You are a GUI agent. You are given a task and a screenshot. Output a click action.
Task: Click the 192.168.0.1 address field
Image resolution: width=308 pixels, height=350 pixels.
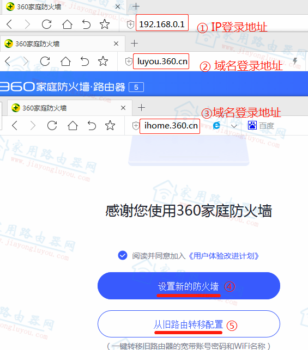(x=162, y=23)
